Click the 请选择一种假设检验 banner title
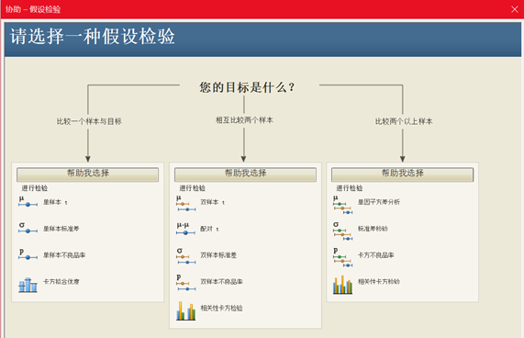 (x=93, y=36)
